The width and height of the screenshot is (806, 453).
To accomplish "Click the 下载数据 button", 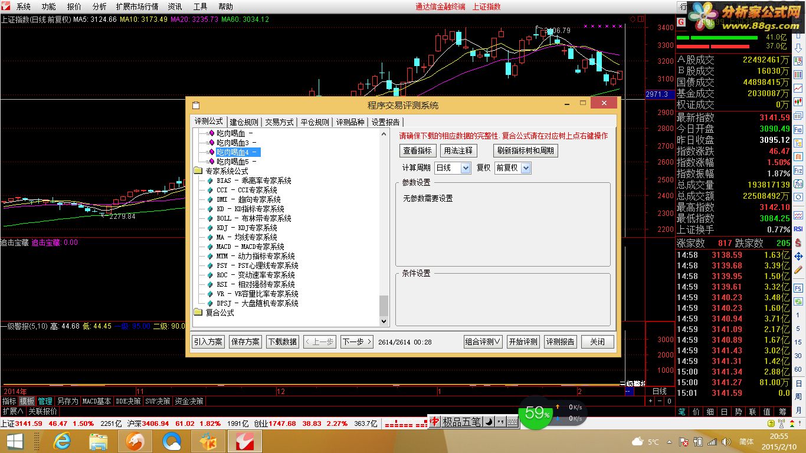I will click(x=282, y=342).
